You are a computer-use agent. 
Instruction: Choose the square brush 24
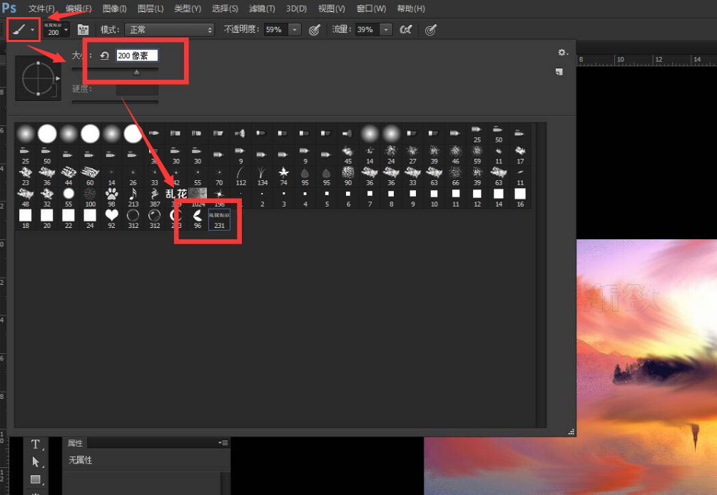(x=90, y=219)
